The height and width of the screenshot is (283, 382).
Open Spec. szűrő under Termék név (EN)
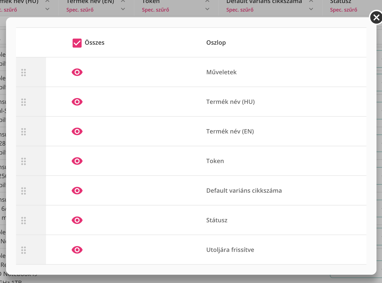(80, 10)
